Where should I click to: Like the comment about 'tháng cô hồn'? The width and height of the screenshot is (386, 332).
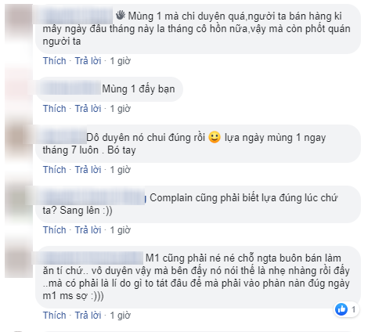pos(55,61)
